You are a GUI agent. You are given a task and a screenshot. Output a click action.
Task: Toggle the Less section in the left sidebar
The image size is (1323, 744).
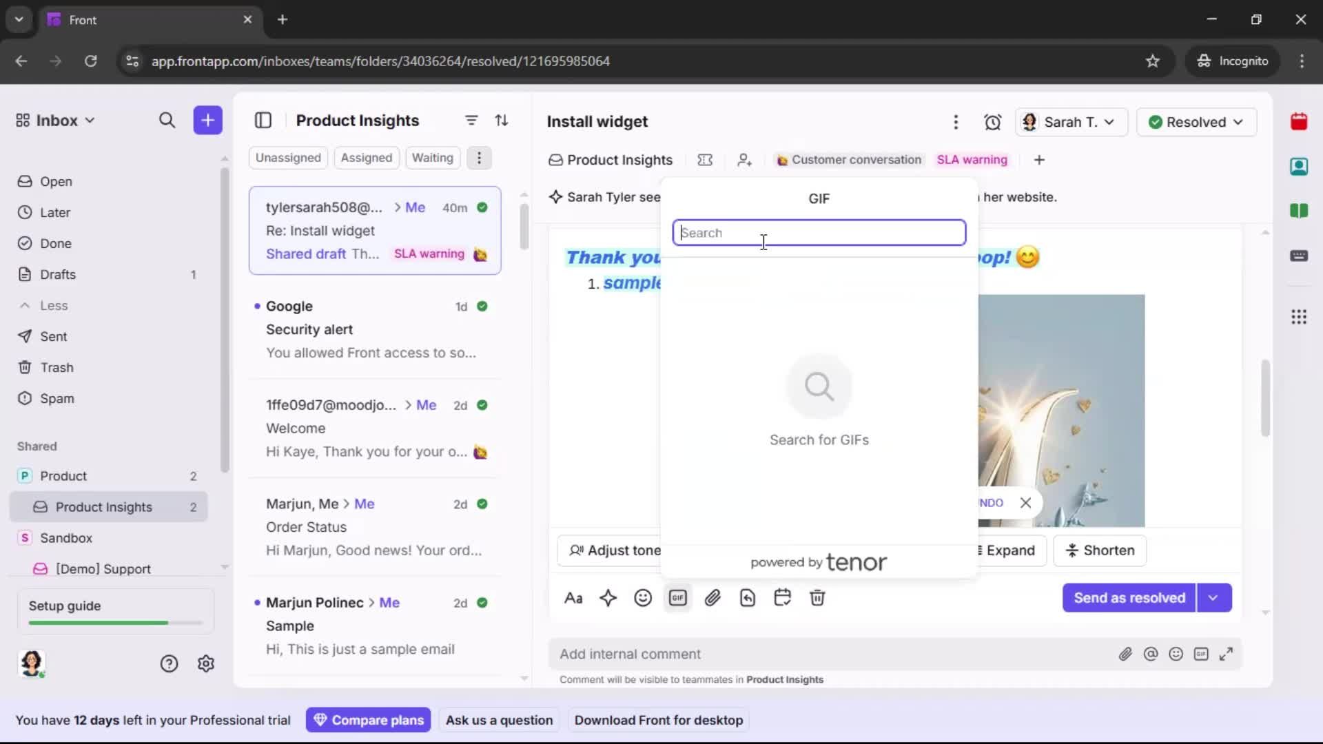pos(44,305)
